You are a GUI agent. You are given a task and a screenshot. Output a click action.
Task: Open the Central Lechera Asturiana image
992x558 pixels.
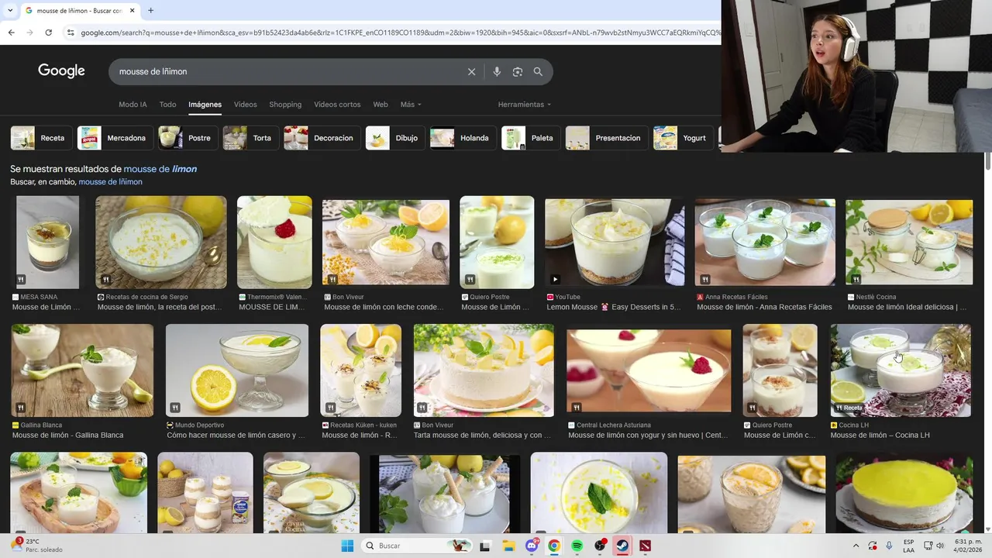click(649, 370)
